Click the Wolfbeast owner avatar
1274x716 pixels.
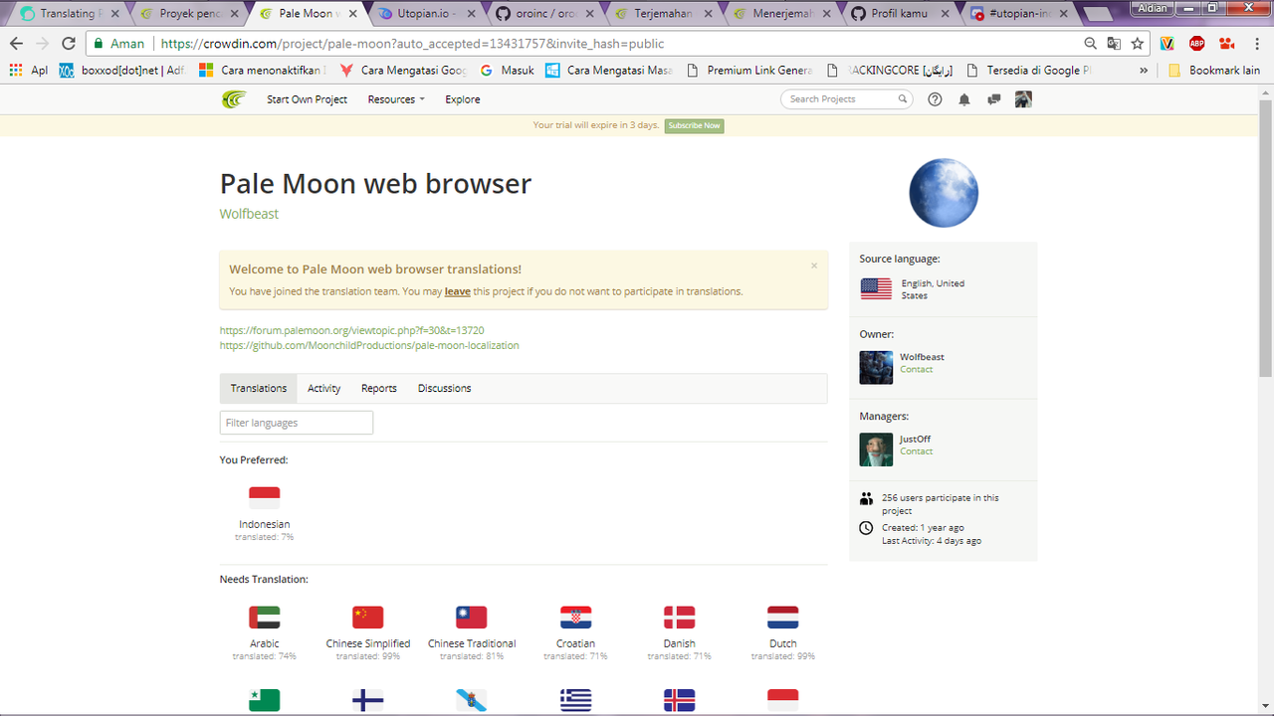tap(877, 367)
